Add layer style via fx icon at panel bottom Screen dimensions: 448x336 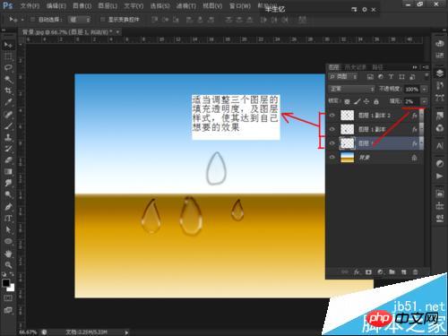tap(357, 271)
